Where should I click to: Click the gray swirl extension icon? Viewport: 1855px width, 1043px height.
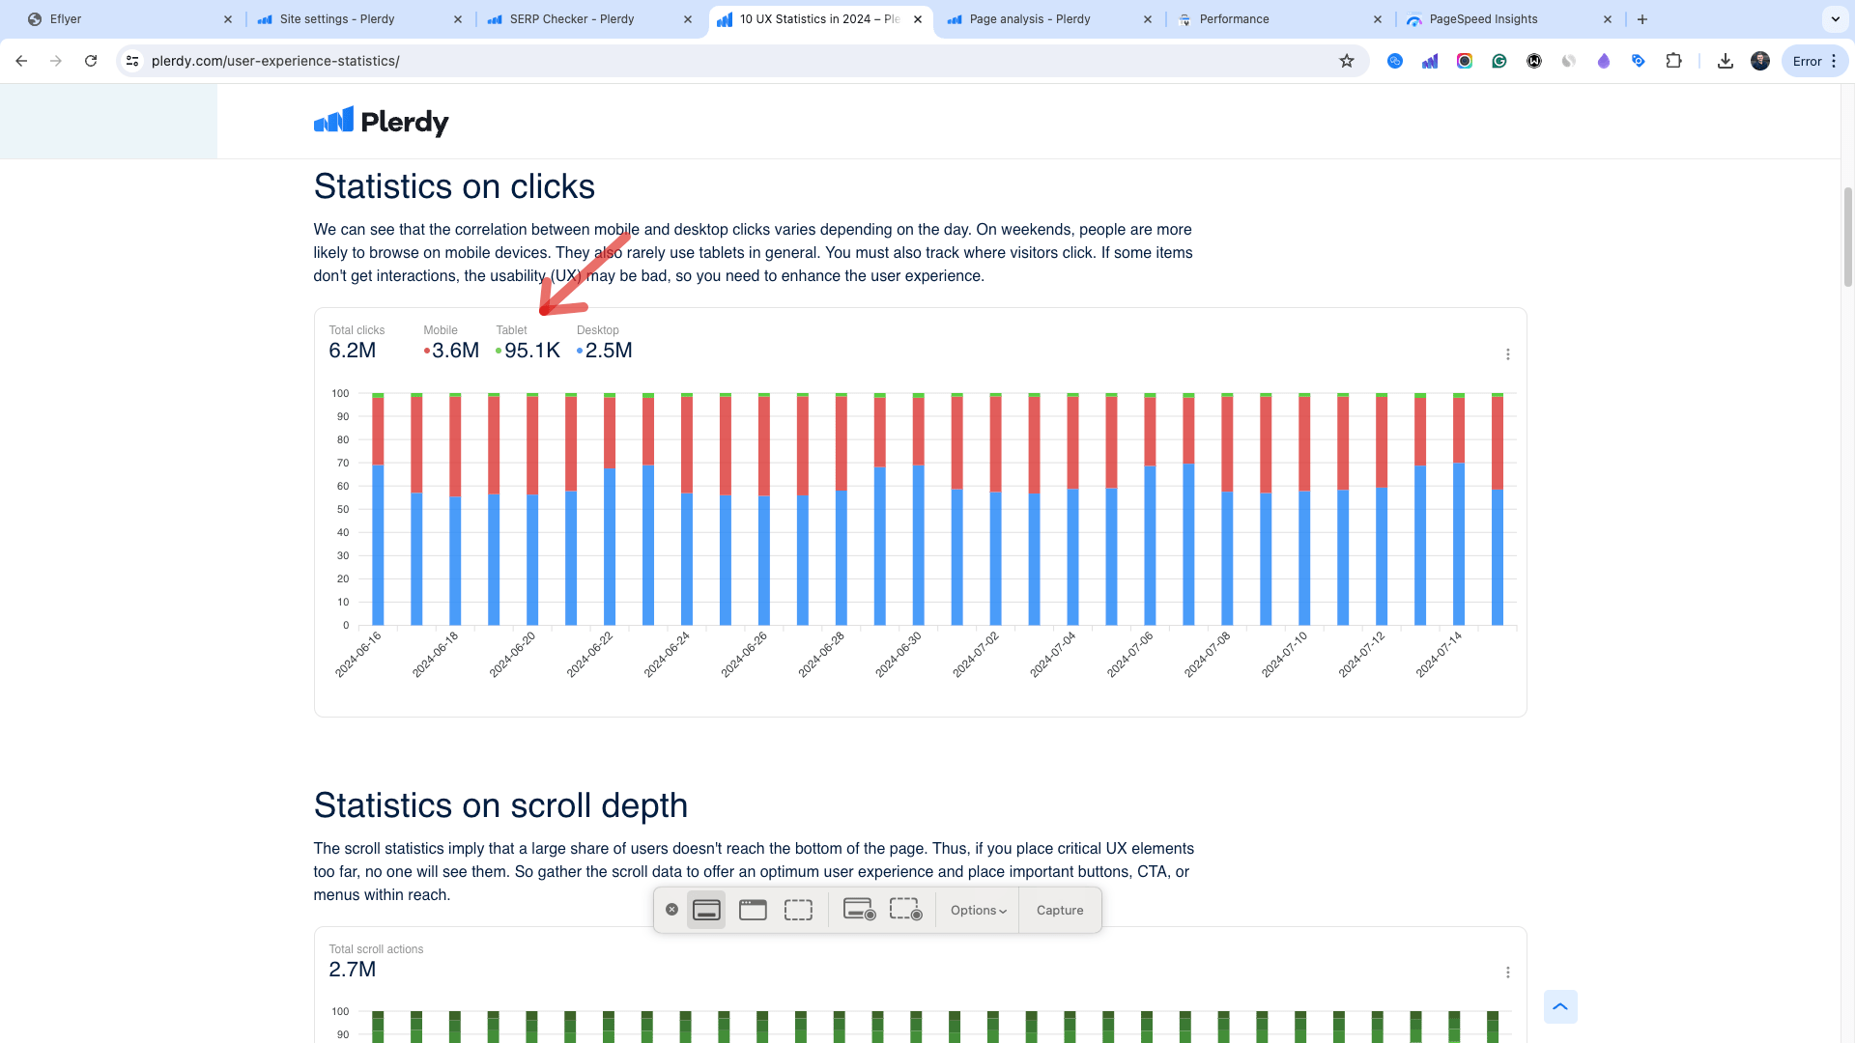1569,61
